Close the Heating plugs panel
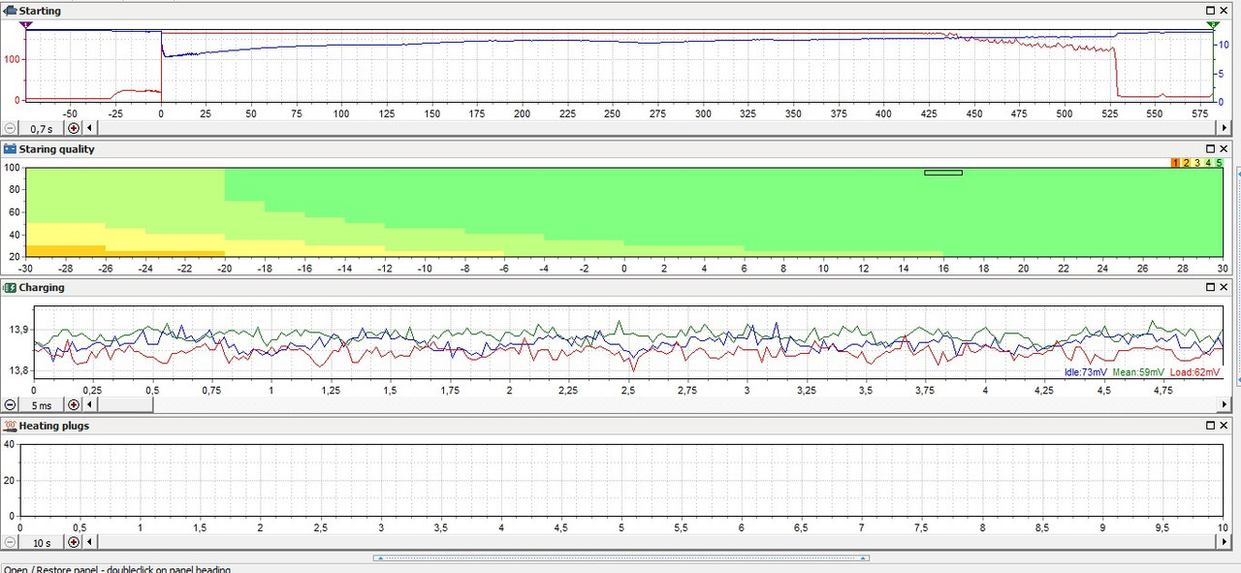1241x573 pixels. [x=1224, y=426]
